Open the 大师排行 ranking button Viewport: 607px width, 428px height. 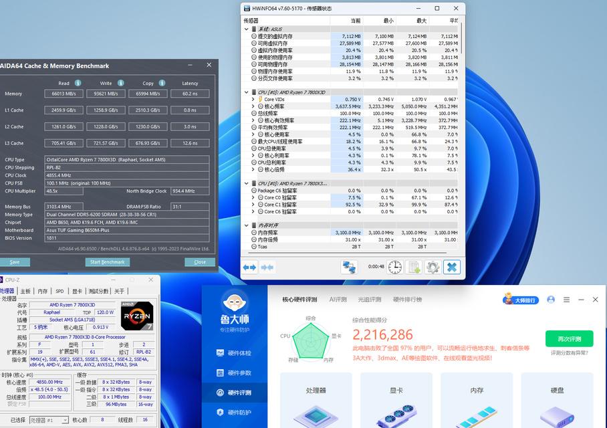521,300
